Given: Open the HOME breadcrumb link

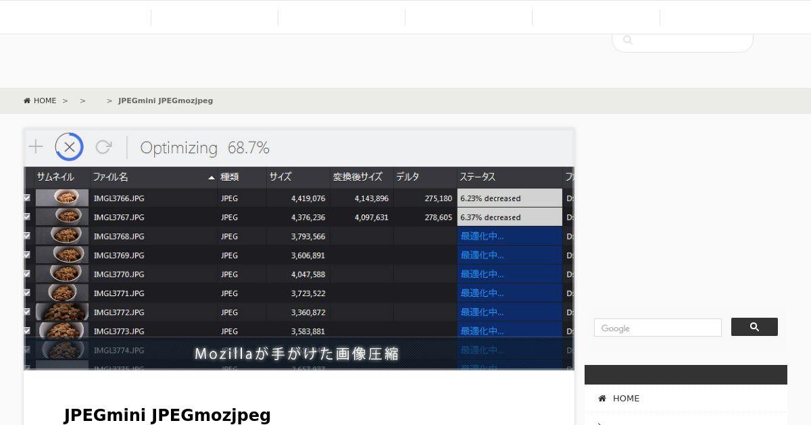Looking at the screenshot, I should 40,101.
